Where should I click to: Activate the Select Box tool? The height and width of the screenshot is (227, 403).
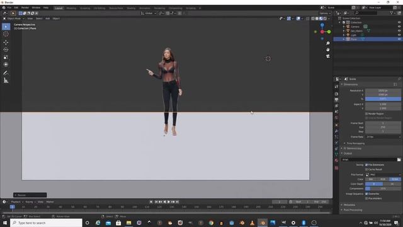[6, 26]
